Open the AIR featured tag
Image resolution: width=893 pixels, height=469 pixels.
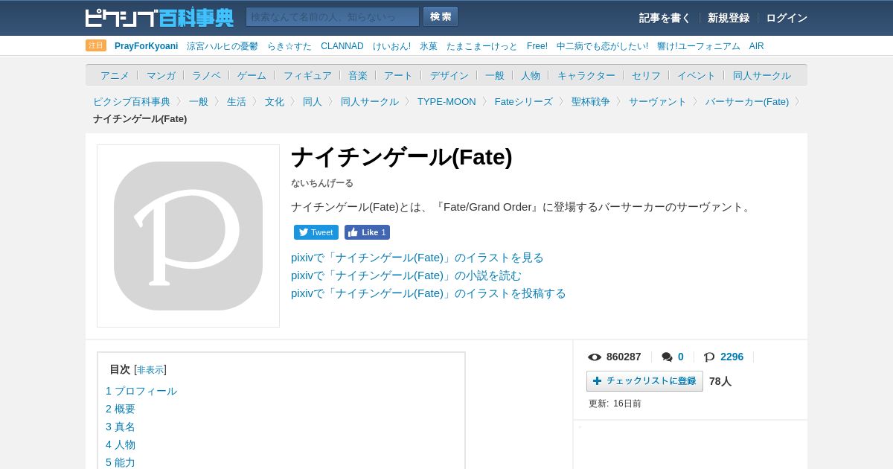coord(757,46)
